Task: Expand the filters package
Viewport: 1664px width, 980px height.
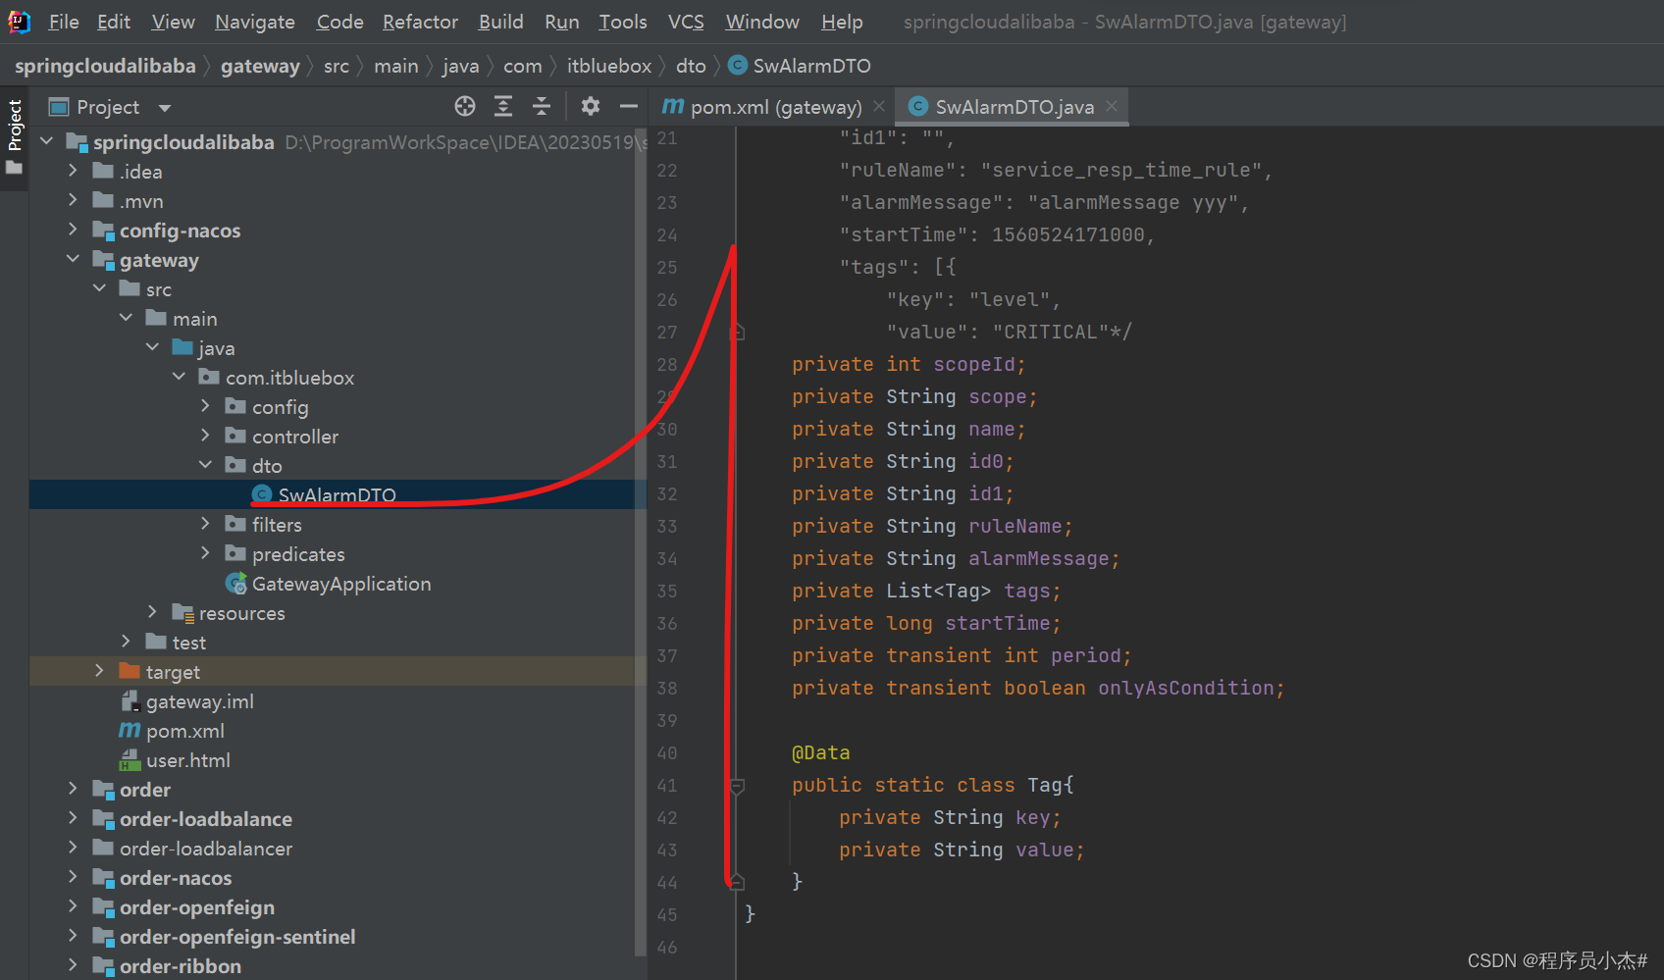Action: coord(205,525)
